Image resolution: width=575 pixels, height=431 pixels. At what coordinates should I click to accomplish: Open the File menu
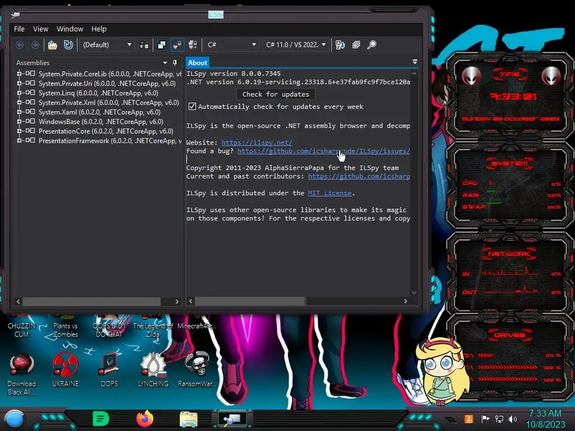(19, 29)
